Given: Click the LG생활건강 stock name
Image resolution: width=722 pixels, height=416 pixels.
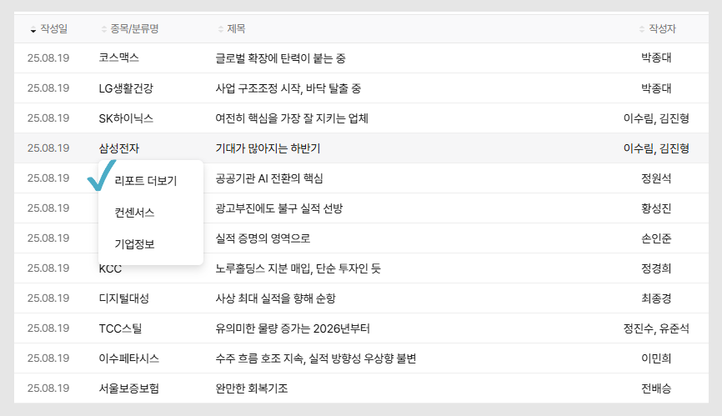Looking at the screenshot, I should (126, 88).
